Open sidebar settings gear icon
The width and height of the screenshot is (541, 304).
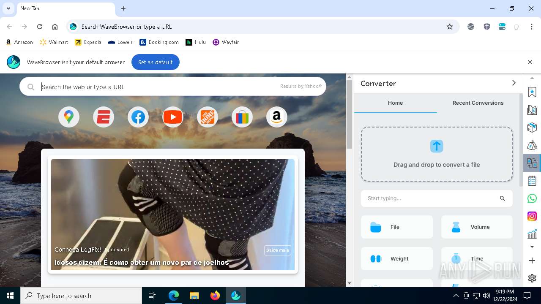532,278
